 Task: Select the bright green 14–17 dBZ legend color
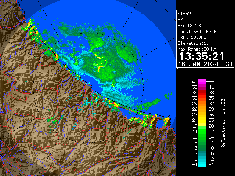(202, 131)
